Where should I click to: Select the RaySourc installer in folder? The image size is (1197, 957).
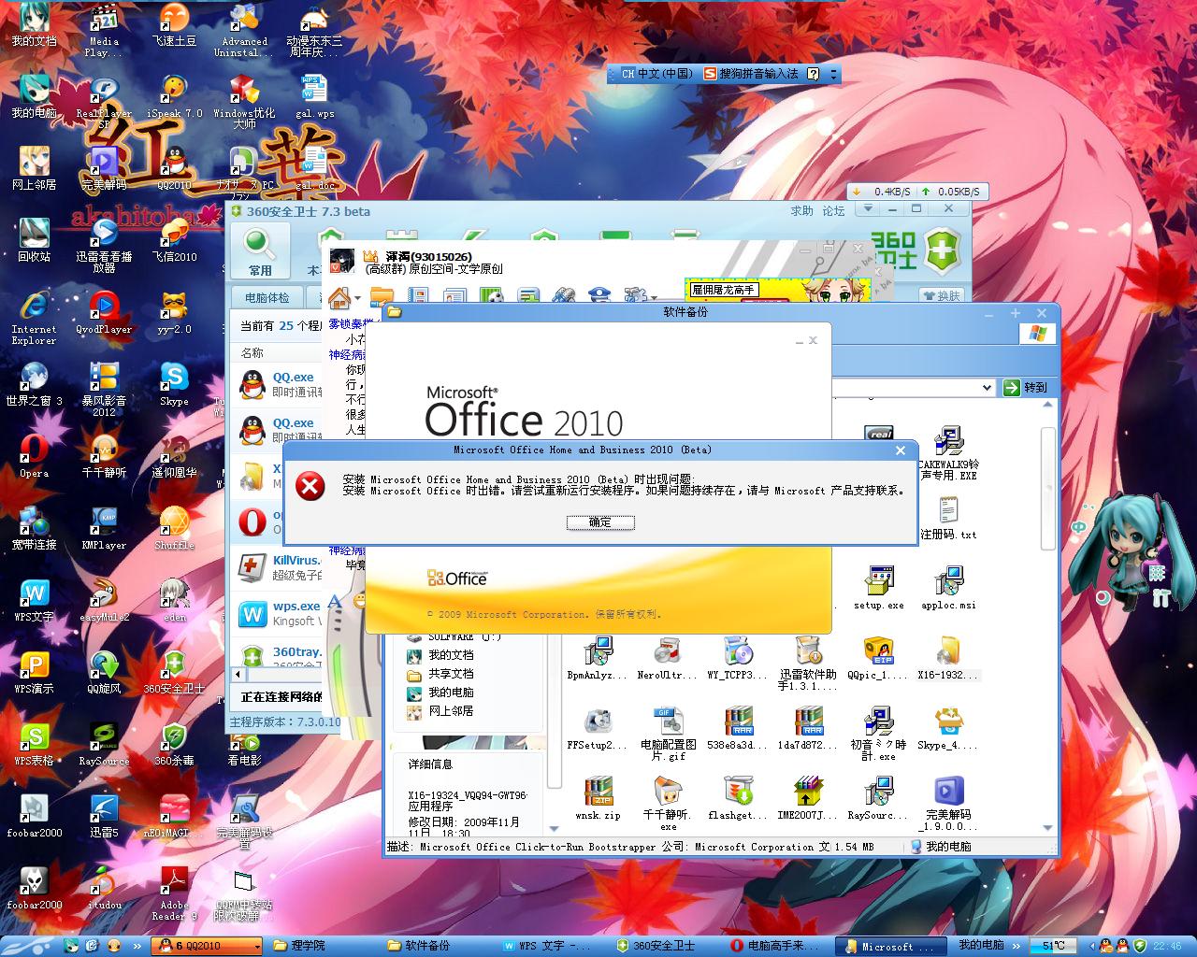(x=877, y=798)
